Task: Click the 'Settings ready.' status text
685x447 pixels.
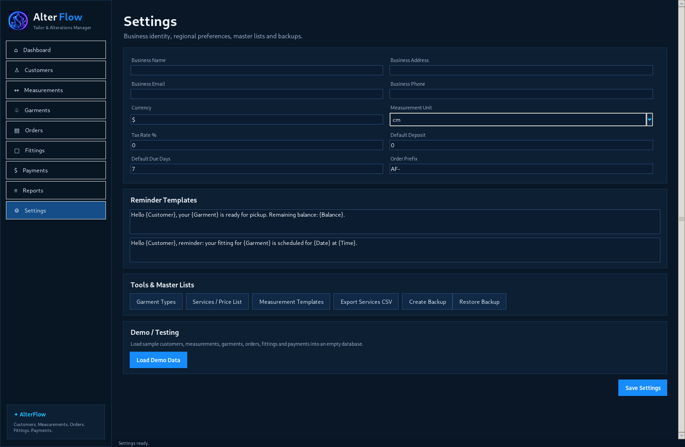Action: point(134,443)
